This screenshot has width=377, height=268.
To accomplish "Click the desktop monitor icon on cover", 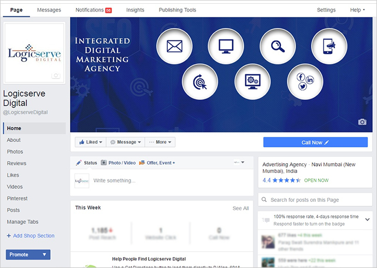I will [x=226, y=46].
